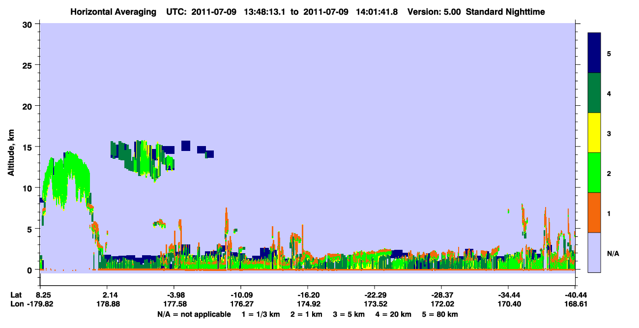Click the lavender N/A colorbar segment
Image resolution: width=639 pixels, height=328 pixels.
pyautogui.click(x=594, y=252)
